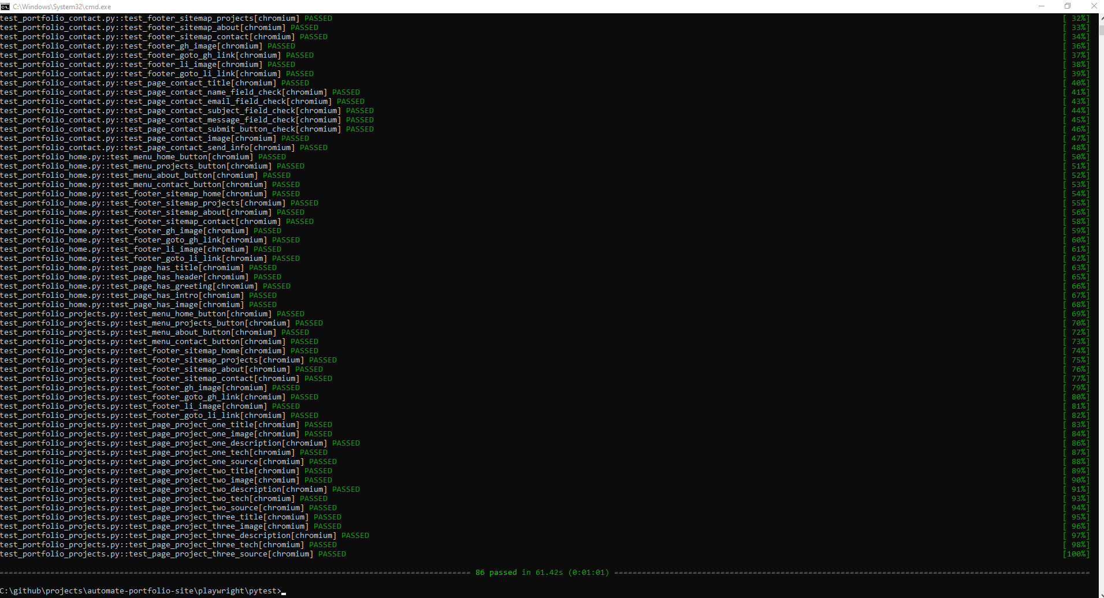Click the [ 32%] progress indicator
Image resolution: width=1104 pixels, height=598 pixels.
(x=1076, y=18)
